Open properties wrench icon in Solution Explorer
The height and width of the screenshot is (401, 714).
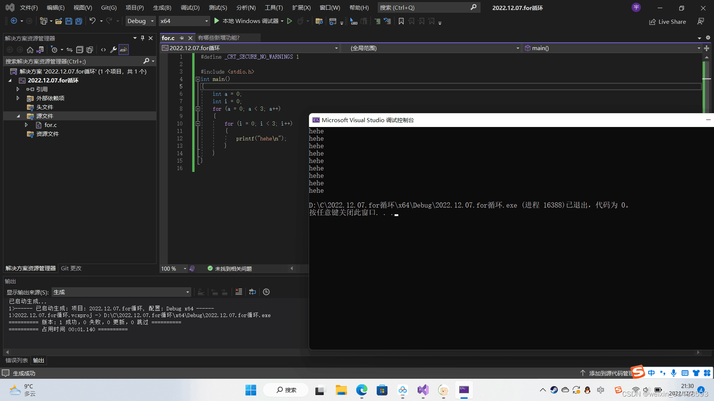point(113,49)
